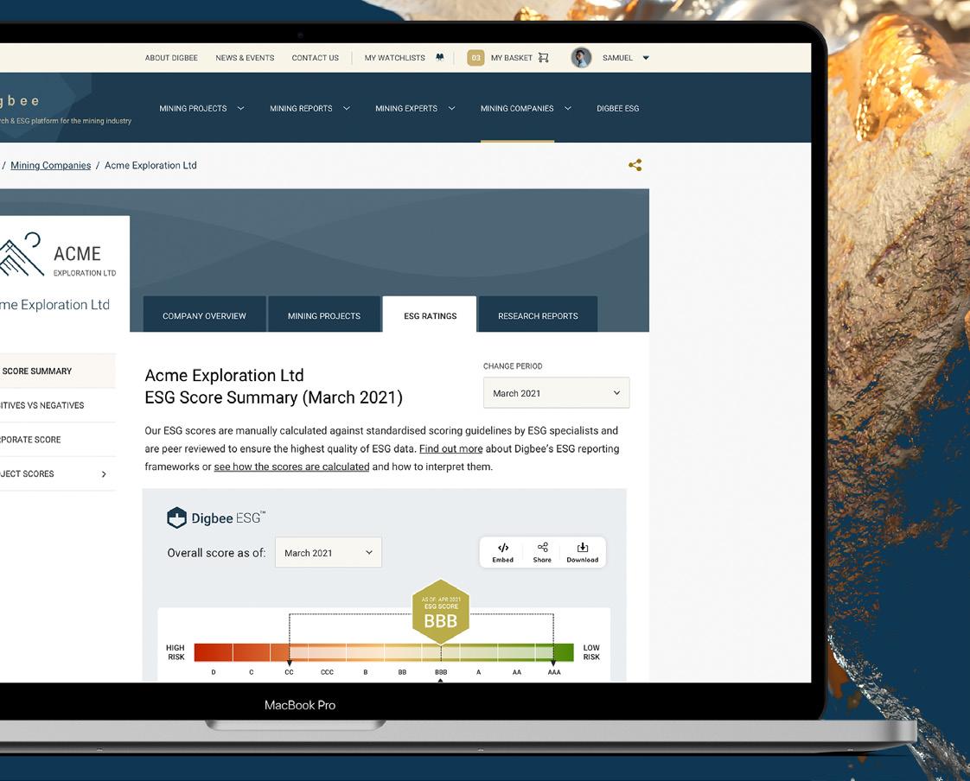Click see how the scores are calculated
The height and width of the screenshot is (781, 970).
tap(291, 467)
